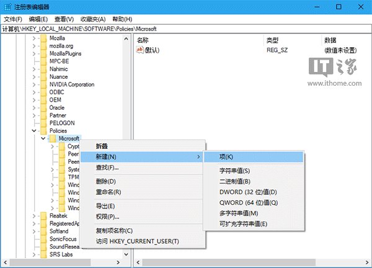This screenshot has height=268, width=372.
Task: Click the Registry Editor app icon in title bar
Action: [7, 6]
